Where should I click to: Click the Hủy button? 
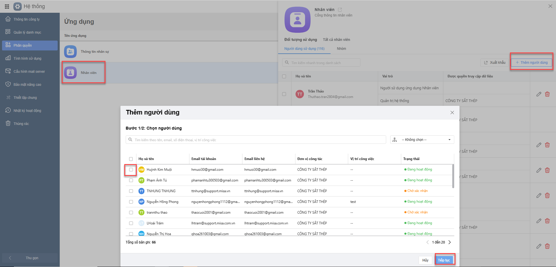(425, 260)
